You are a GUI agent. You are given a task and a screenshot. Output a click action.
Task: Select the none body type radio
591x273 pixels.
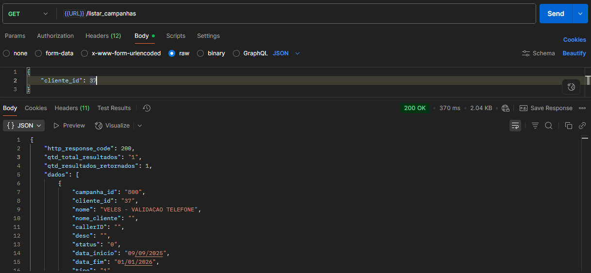pyautogui.click(x=6, y=53)
